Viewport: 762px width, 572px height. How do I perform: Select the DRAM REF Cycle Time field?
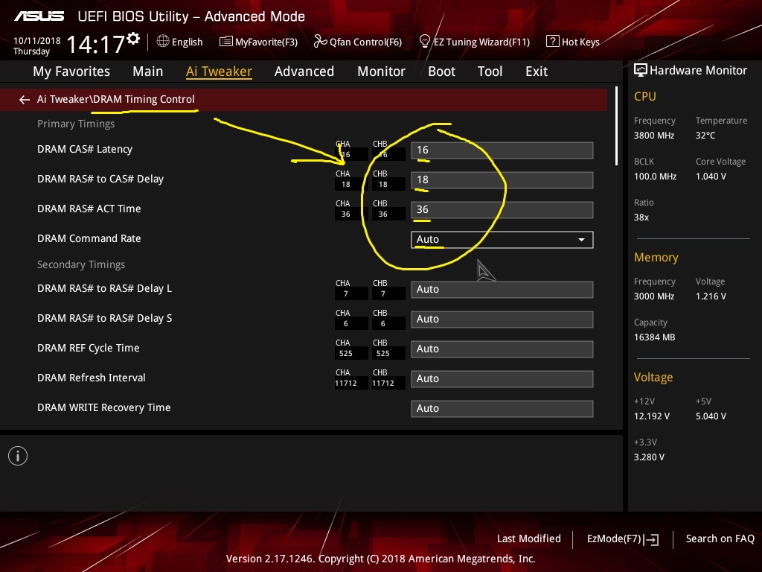502,349
